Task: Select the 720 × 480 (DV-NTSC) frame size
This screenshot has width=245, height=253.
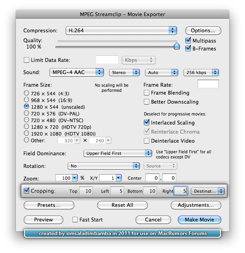Action: pos(26,120)
